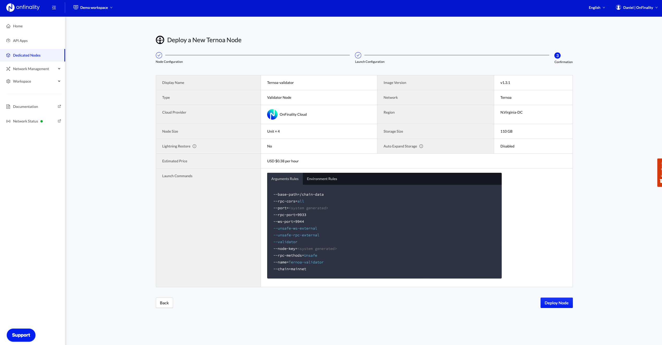Switch to Environment Rules tab
Screen dimensions: 662x345
pos(322,179)
